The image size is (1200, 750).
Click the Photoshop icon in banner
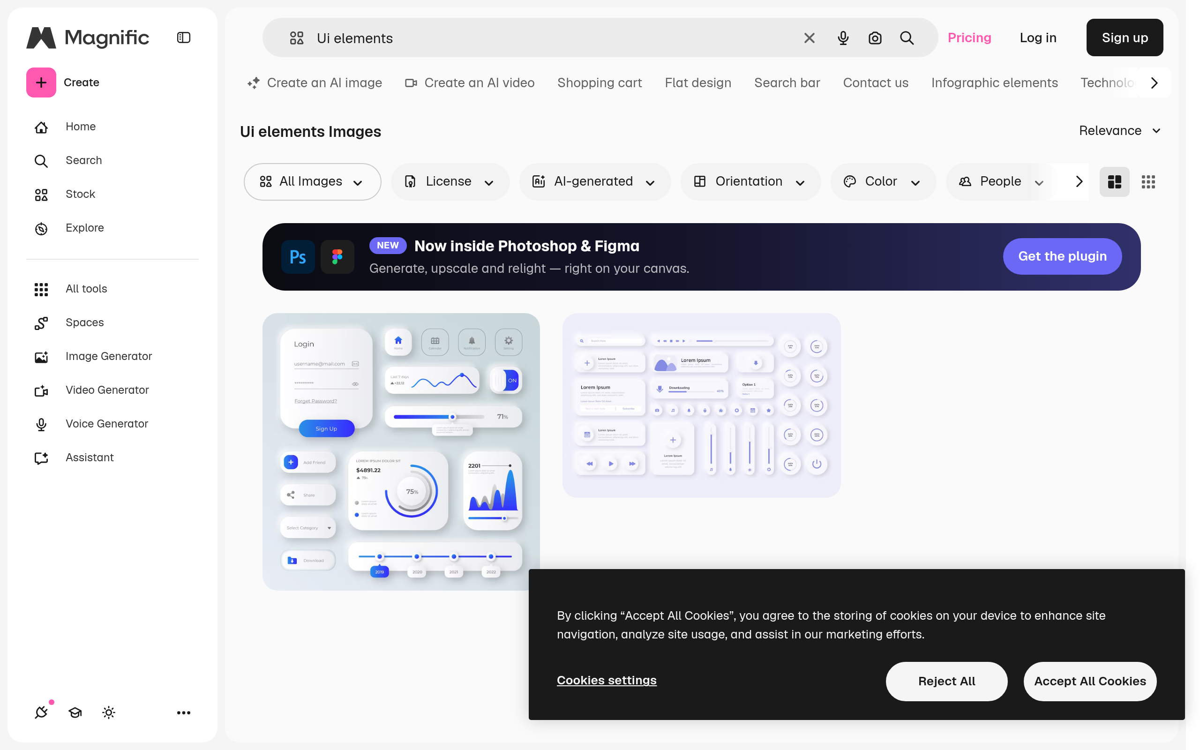(298, 256)
